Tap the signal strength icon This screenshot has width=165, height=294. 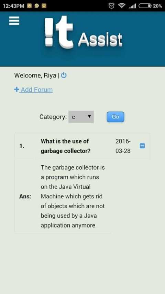[x=132, y=6]
